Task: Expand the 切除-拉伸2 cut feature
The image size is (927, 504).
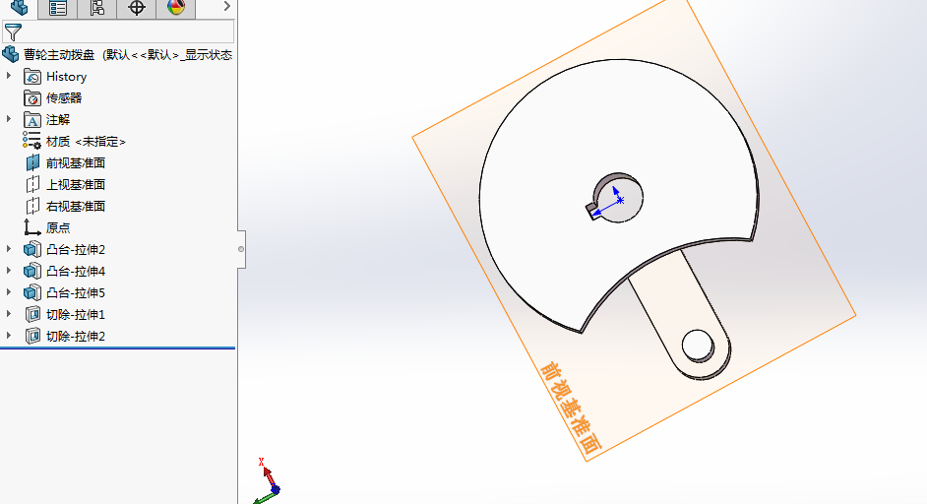Action: click(x=8, y=335)
